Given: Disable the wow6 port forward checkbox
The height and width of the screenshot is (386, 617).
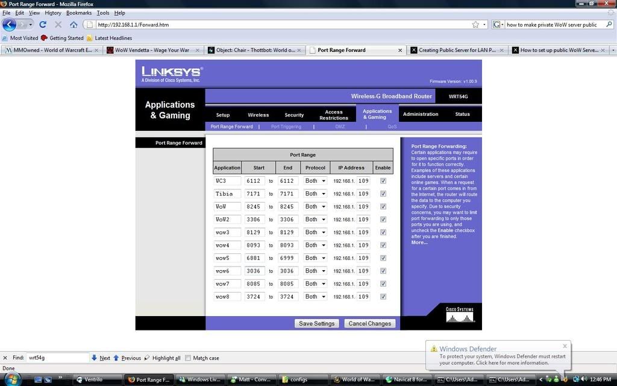Looking at the screenshot, I should pyautogui.click(x=383, y=271).
